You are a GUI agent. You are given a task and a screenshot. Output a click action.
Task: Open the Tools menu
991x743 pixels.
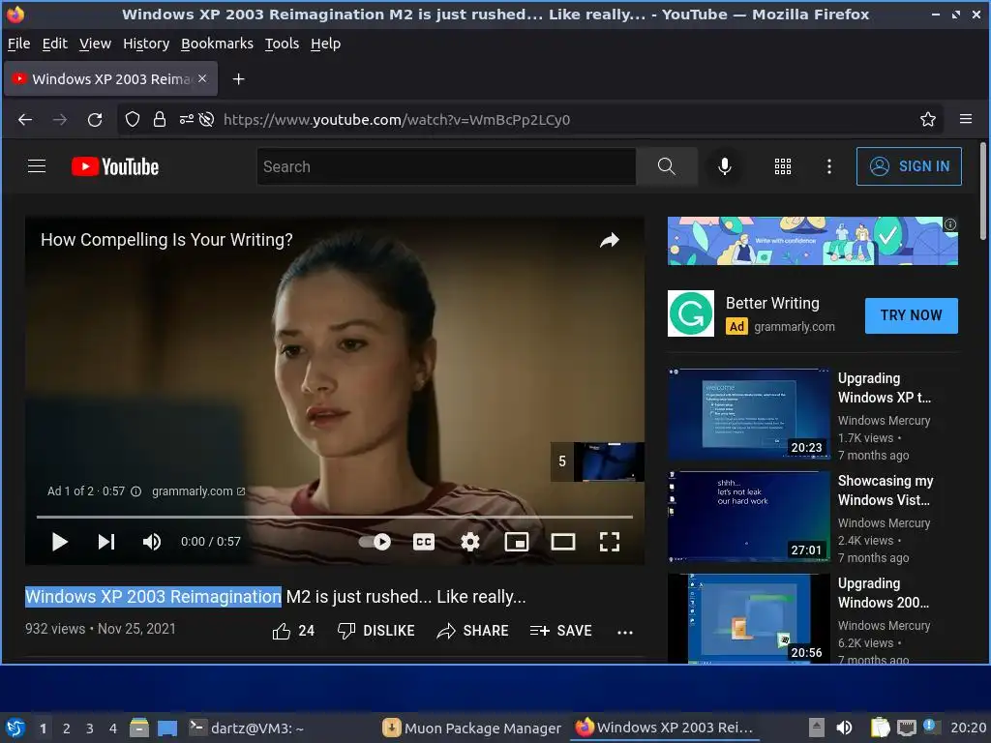pos(282,44)
